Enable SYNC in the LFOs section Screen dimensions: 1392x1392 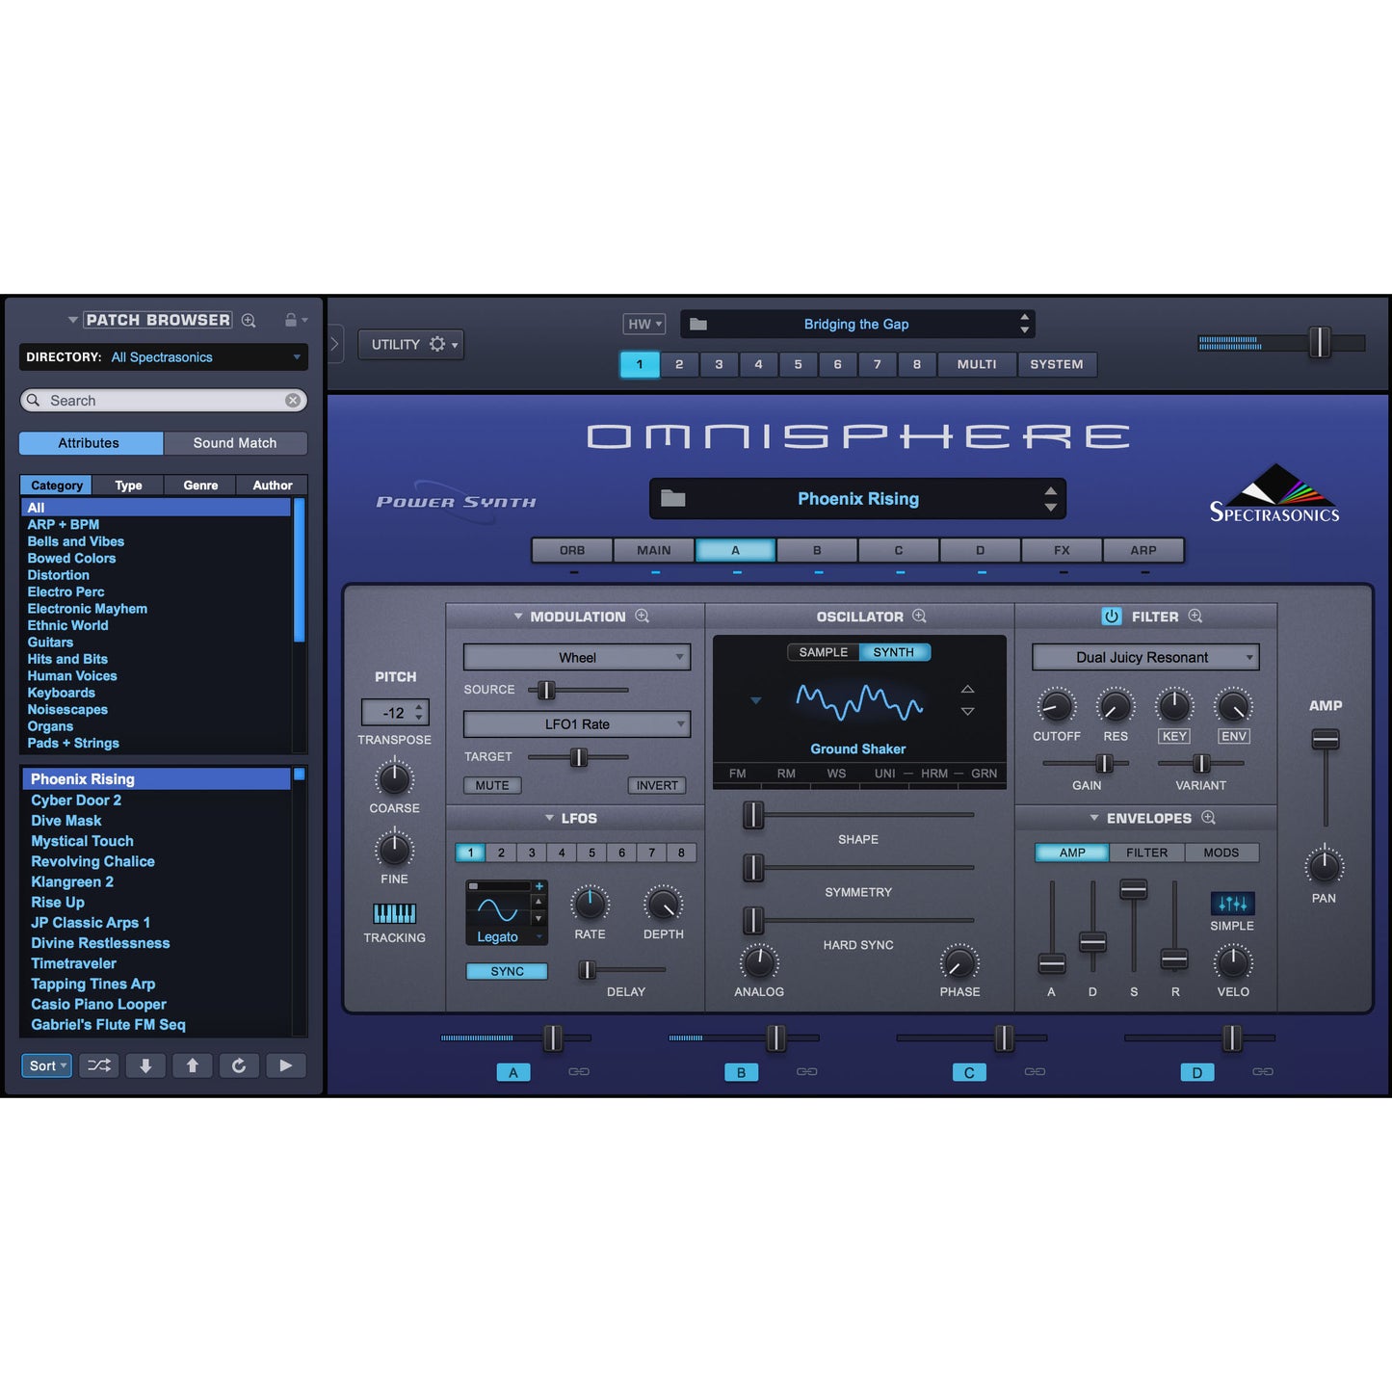[506, 971]
